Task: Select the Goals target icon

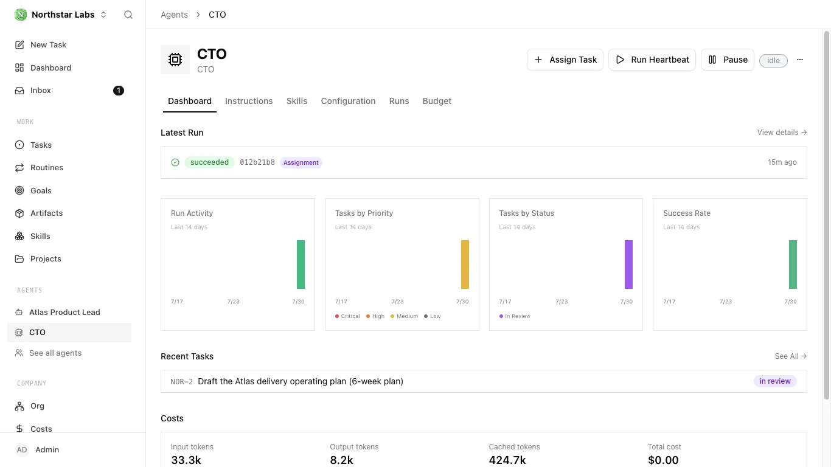Action: coord(19,190)
